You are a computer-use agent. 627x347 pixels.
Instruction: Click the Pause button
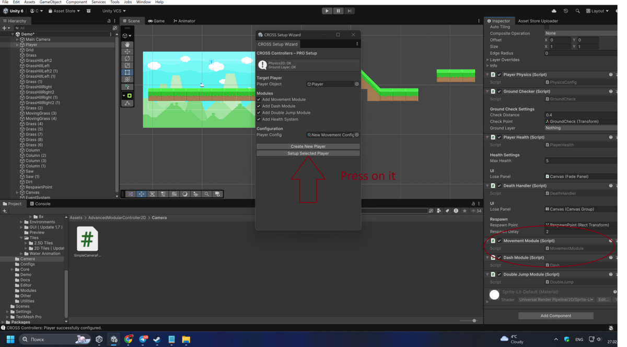pyautogui.click(x=338, y=10)
